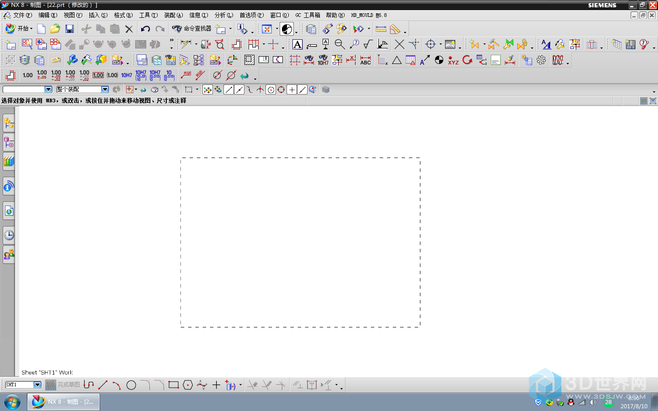The image size is (658, 411).
Task: Expand the rectangle selection method dropdown arrow
Action: tap(197, 90)
